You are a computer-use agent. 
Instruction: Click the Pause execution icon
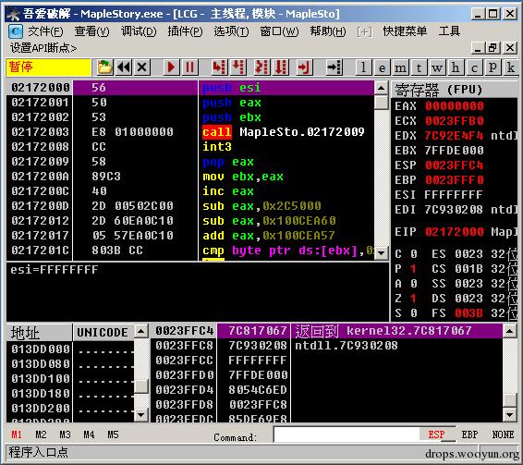click(x=190, y=67)
